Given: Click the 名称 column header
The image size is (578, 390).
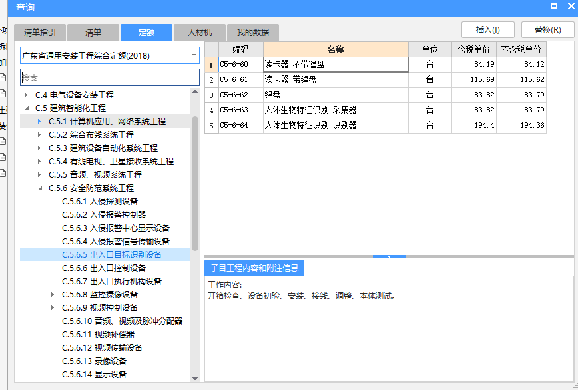Looking at the screenshot, I should [x=336, y=49].
